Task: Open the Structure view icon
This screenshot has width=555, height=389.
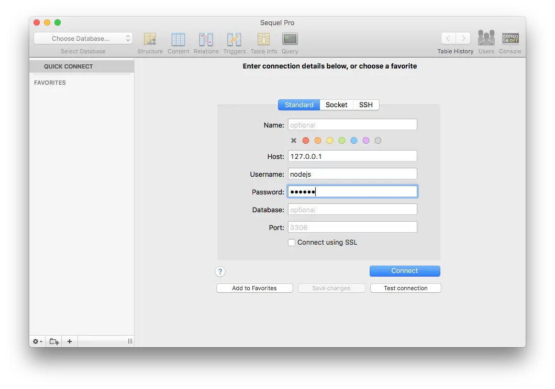Action: click(x=150, y=39)
